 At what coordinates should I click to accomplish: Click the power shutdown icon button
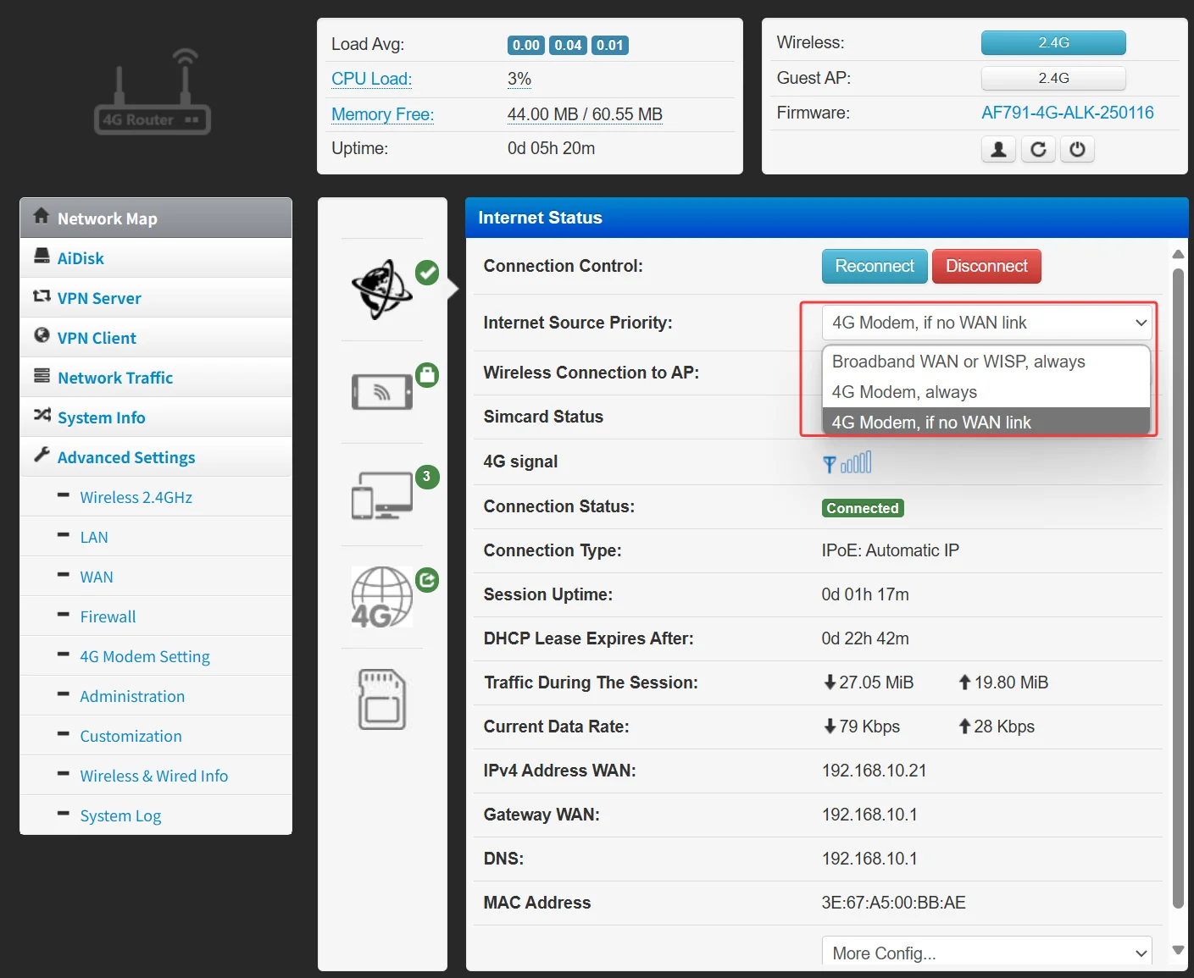tap(1077, 150)
